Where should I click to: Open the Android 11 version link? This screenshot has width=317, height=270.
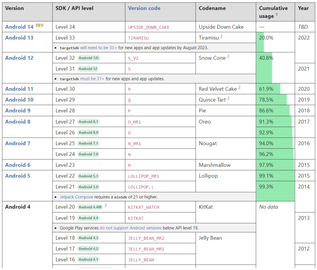(x=19, y=89)
